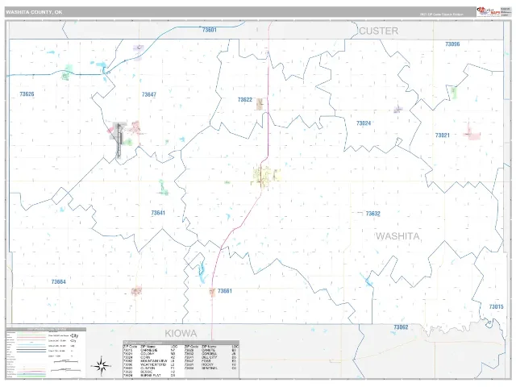Select ZIP code label 73647
This screenshot has height=387, width=516.
pyautogui.click(x=148, y=94)
